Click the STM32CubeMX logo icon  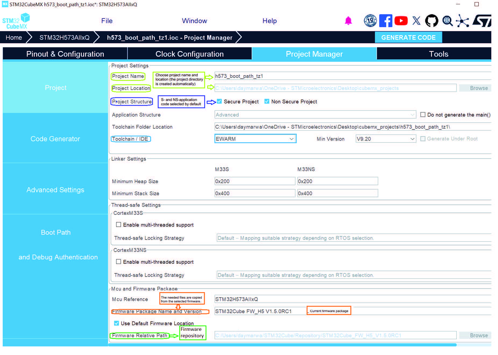(16, 21)
